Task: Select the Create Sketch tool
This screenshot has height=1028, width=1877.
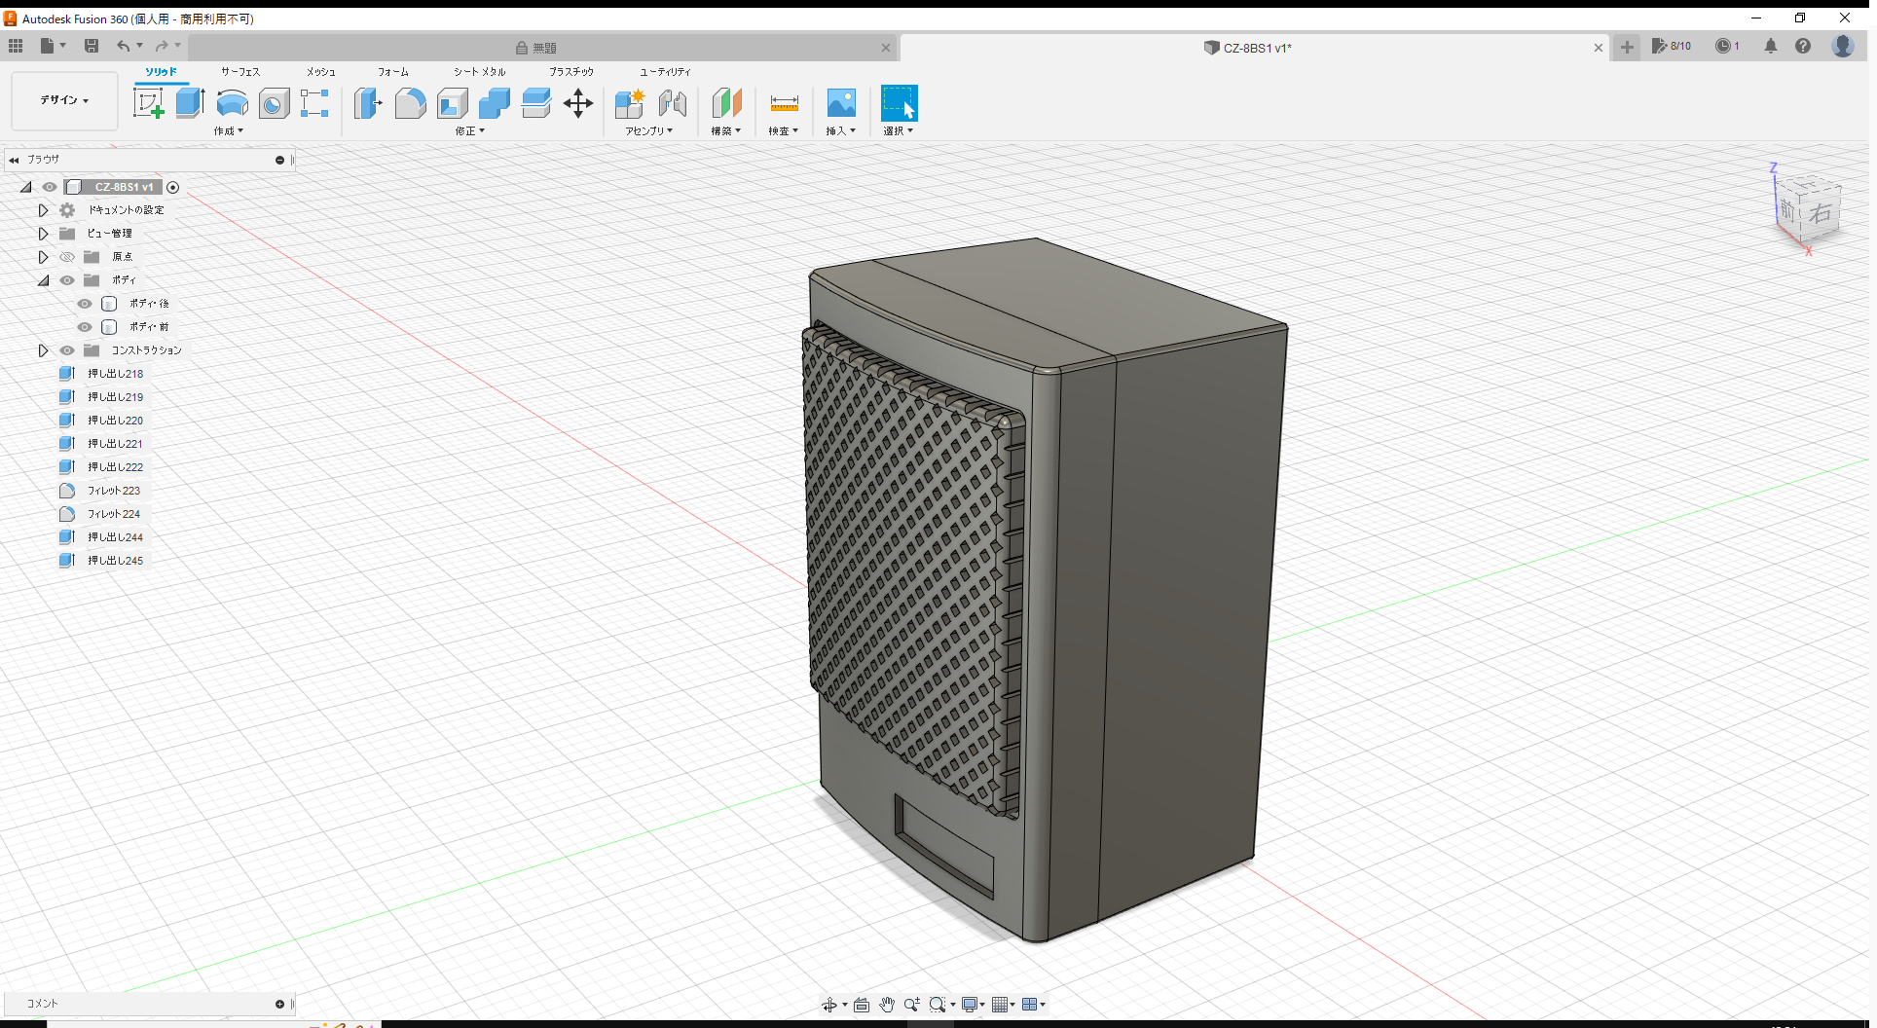Action: 149,102
